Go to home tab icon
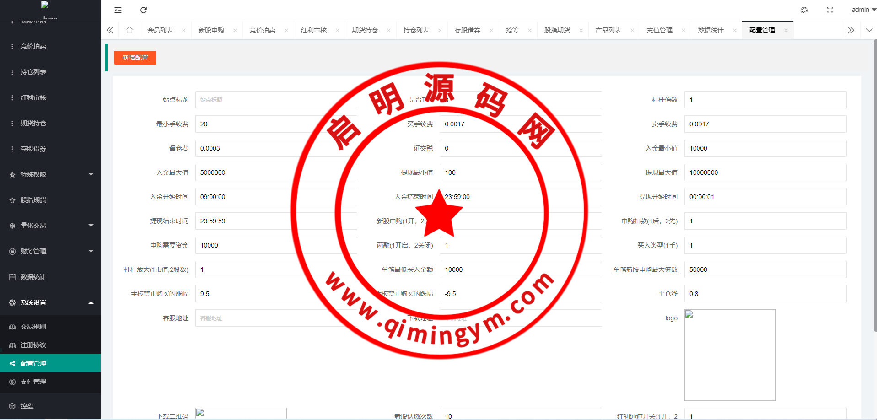877x420 pixels. 129,30
